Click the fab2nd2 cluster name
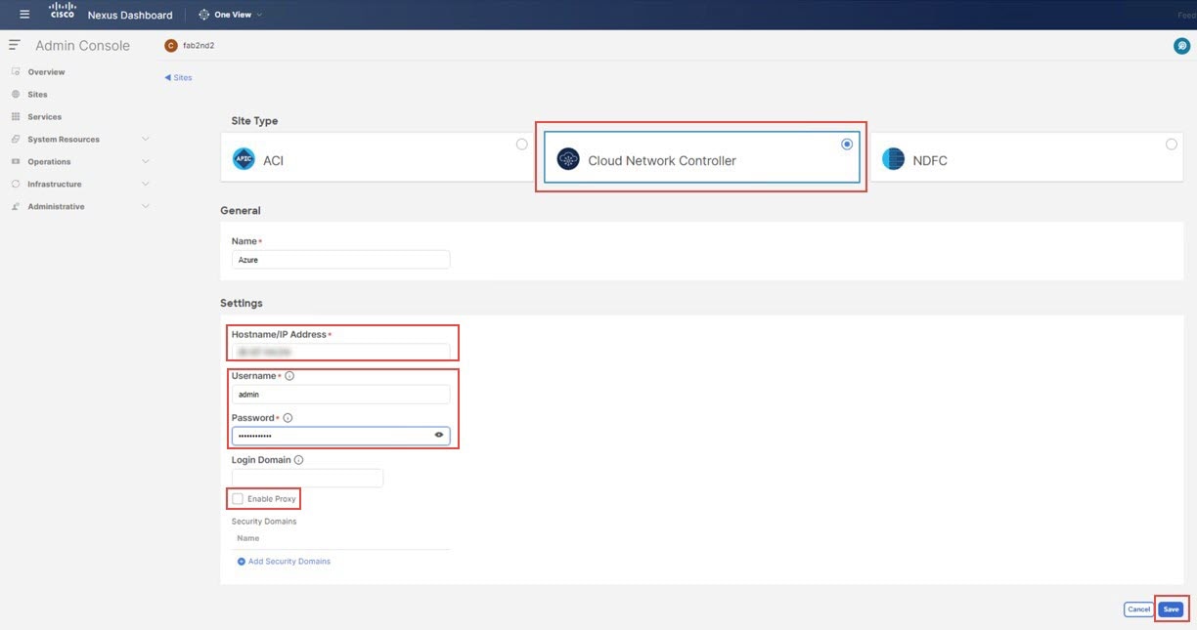 [x=198, y=46]
